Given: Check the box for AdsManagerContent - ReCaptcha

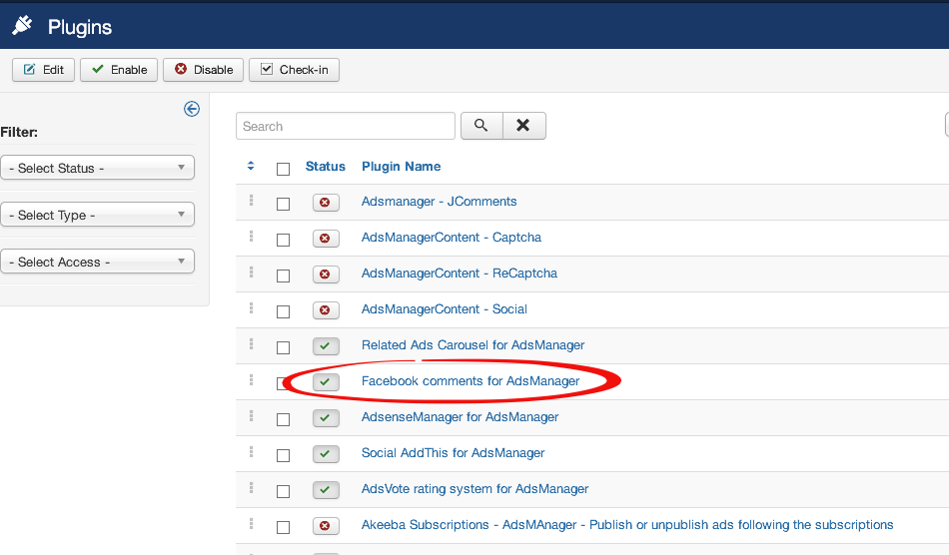Looking at the screenshot, I should pyautogui.click(x=284, y=276).
